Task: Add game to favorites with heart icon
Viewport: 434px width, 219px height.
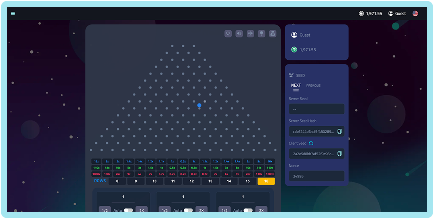Action: click(228, 34)
